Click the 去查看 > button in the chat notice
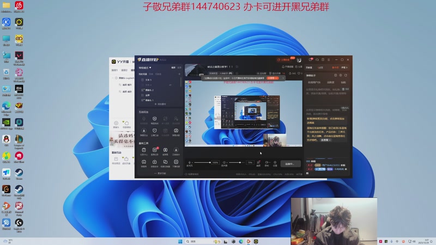Screen dimensions: 436x245 point(325,140)
